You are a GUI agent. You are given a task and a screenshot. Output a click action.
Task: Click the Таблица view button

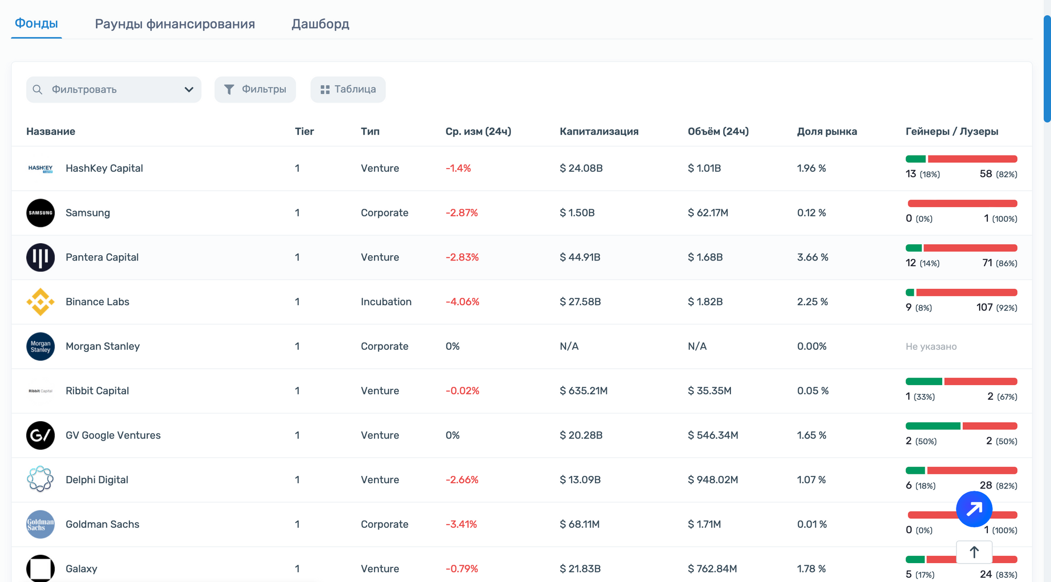tap(348, 89)
